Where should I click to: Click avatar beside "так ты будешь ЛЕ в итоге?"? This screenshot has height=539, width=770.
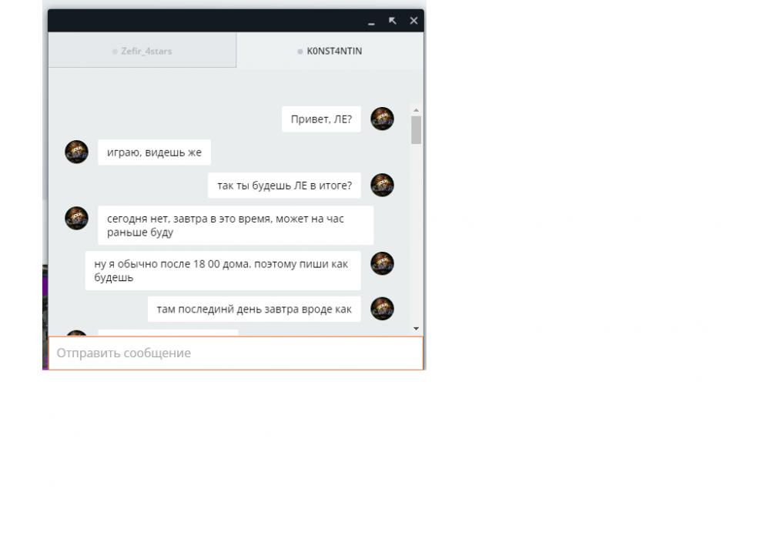coord(382,185)
